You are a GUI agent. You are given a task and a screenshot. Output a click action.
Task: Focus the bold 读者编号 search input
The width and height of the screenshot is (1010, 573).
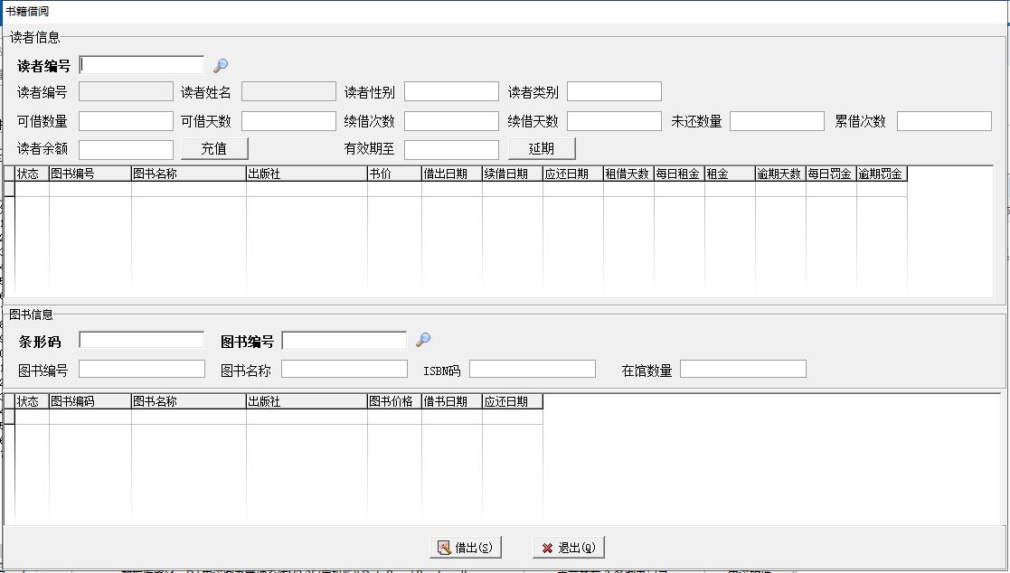(x=142, y=65)
